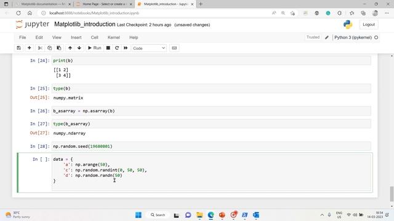Open the Cell menu
394x221 pixels.
(x=94, y=37)
